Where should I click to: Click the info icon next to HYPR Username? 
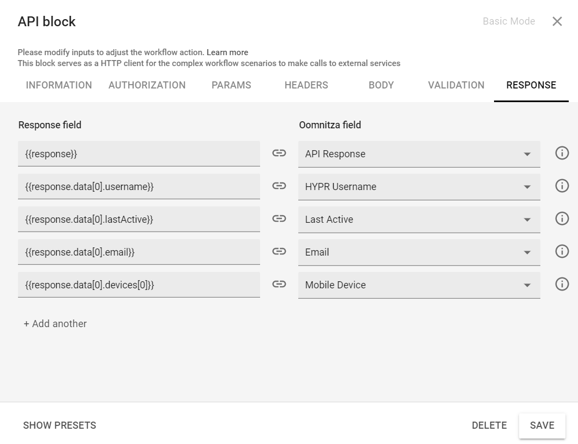[x=562, y=186]
